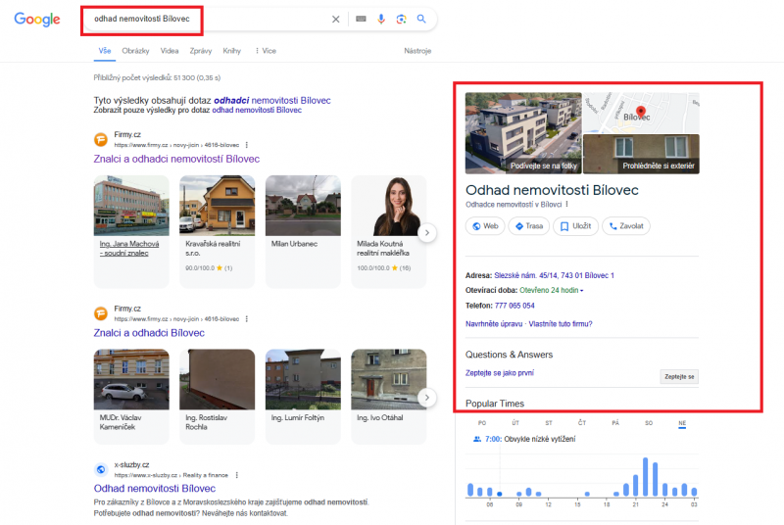Open options for x-sluzby.cz result
The width and height of the screenshot is (784, 525).
click(237, 475)
